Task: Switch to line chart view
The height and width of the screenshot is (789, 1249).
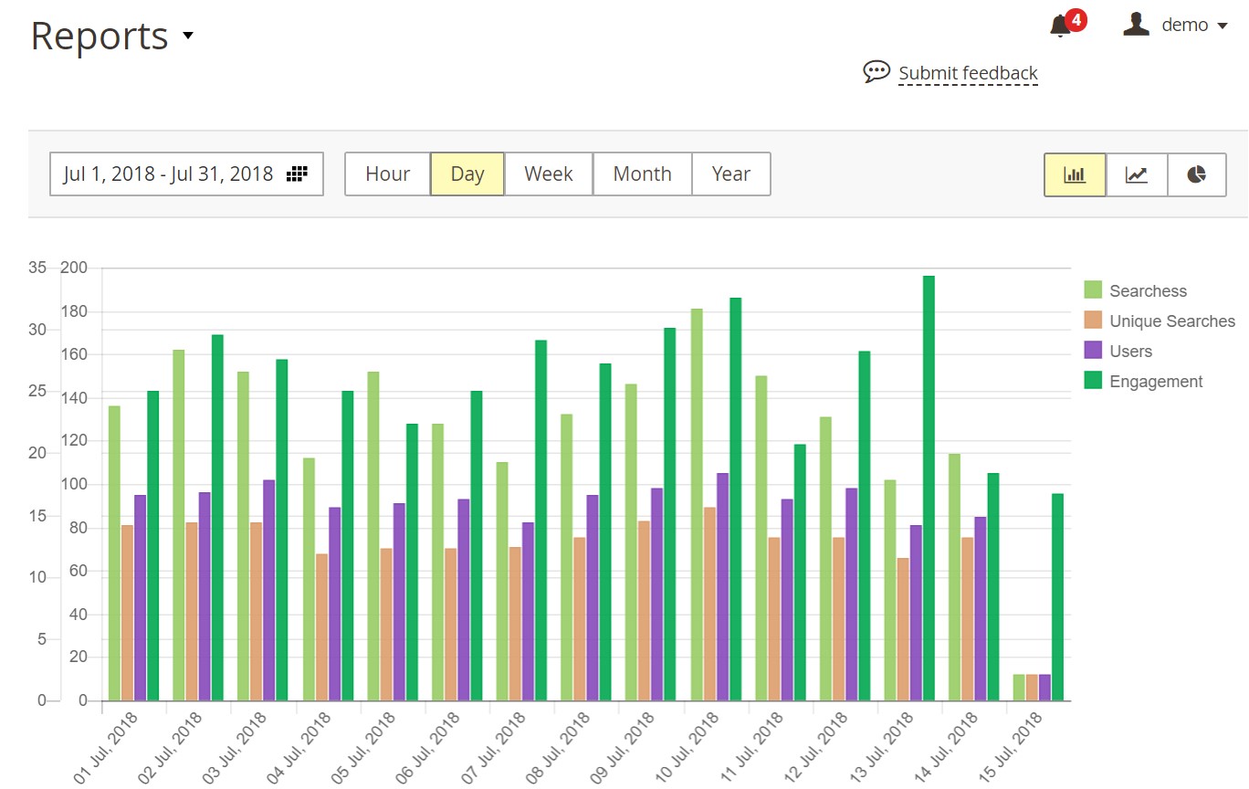Action: pyautogui.click(x=1136, y=174)
